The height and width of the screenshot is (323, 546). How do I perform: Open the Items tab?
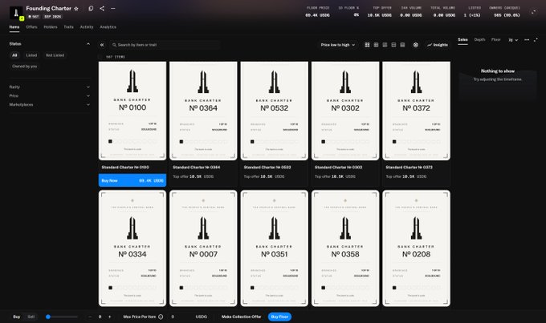click(x=14, y=27)
